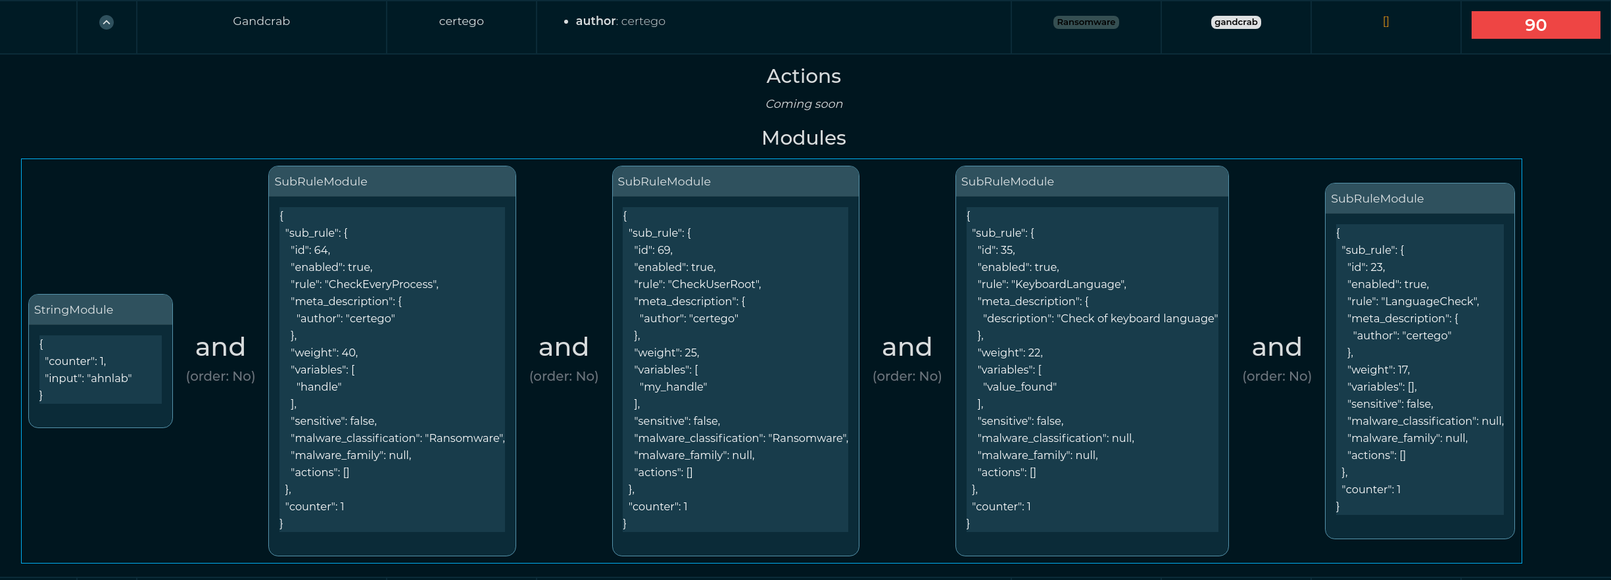Click 'and' between rule 69 and rule 35
The width and height of the screenshot is (1611, 580).
point(907,347)
